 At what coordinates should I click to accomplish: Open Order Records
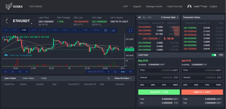[x=175, y=6]
